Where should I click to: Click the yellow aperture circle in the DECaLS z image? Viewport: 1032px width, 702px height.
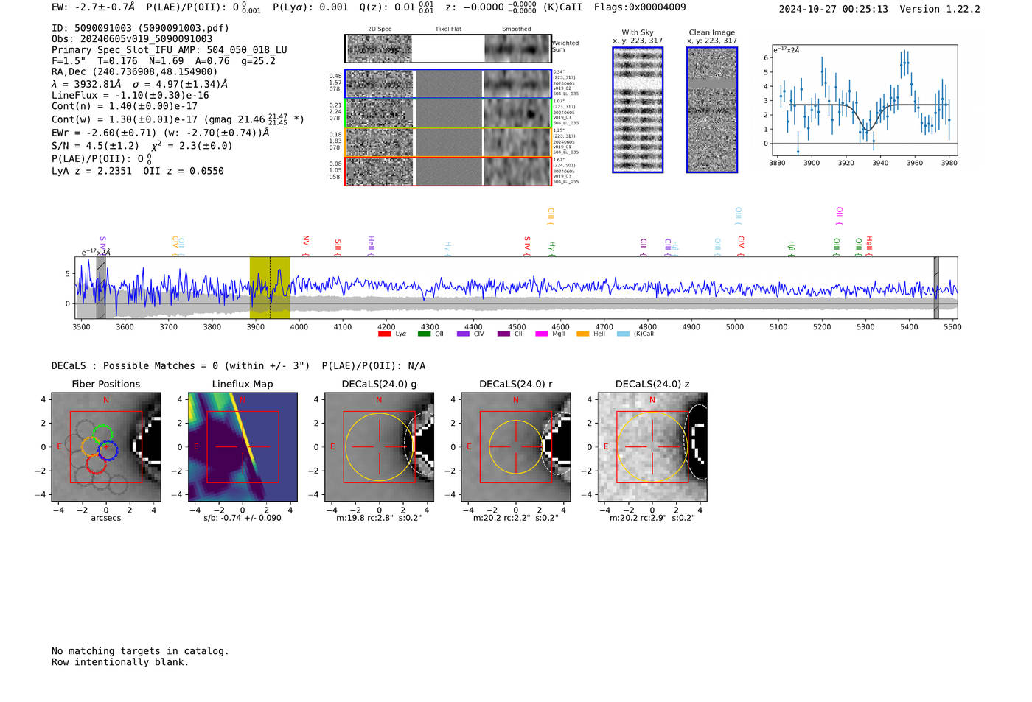652,447
